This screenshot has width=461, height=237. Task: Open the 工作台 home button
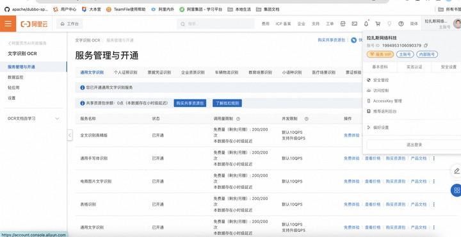70,24
